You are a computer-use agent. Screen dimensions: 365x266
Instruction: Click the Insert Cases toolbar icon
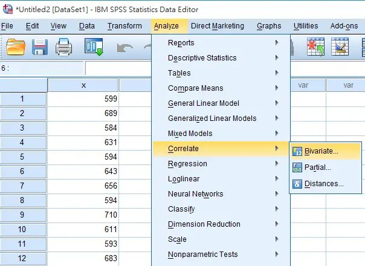click(x=315, y=47)
